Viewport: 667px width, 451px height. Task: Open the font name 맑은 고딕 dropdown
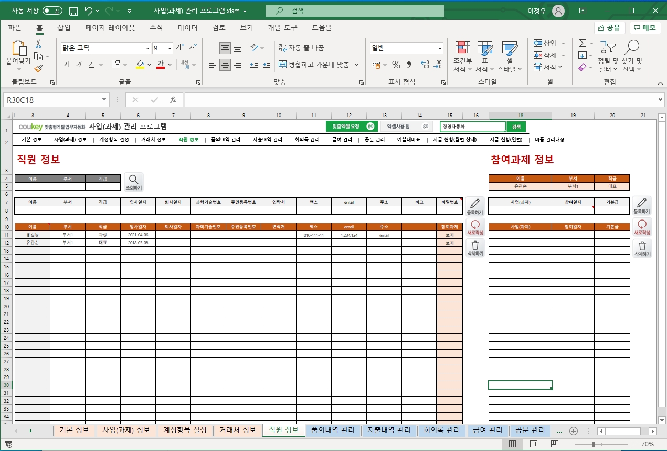(146, 48)
